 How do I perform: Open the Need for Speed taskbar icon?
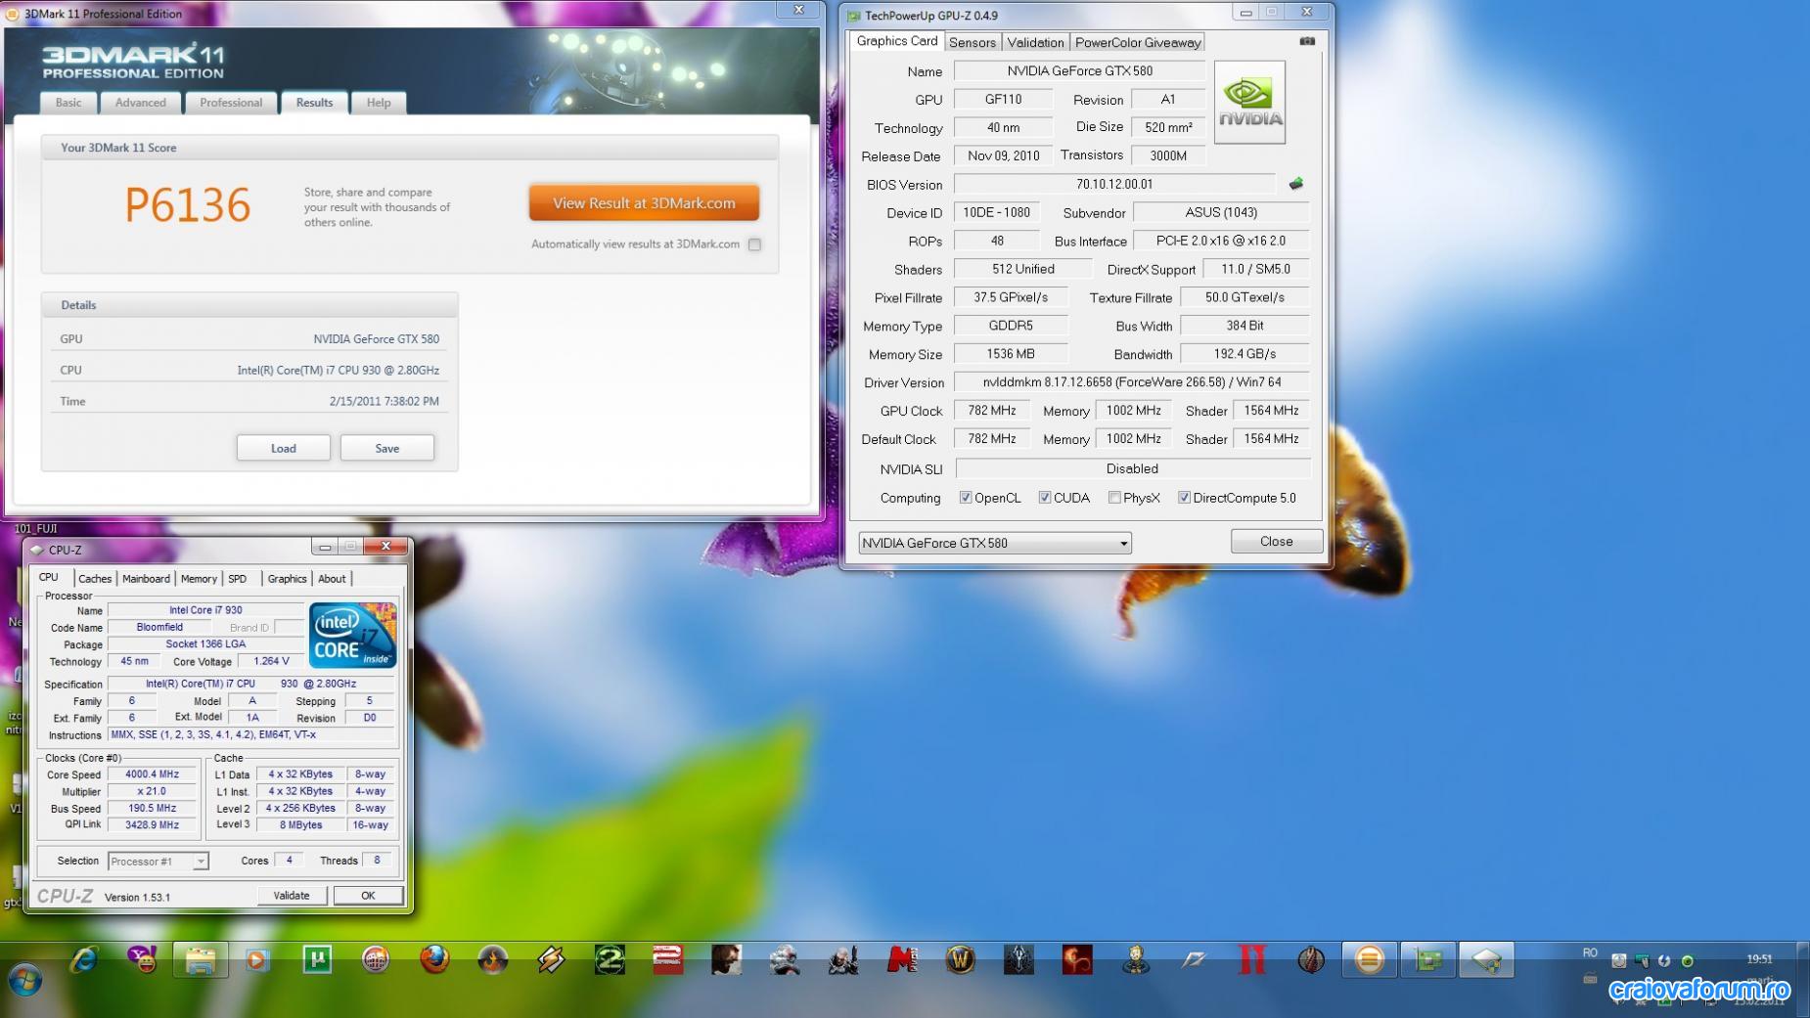tap(1194, 960)
